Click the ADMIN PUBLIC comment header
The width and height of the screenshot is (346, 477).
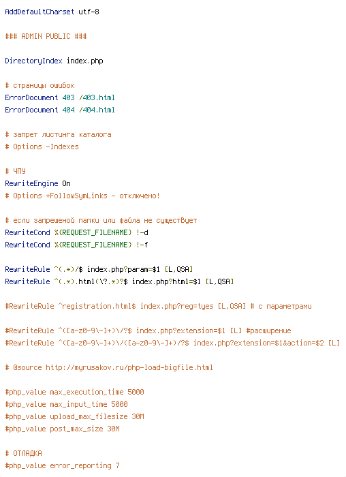click(x=46, y=36)
